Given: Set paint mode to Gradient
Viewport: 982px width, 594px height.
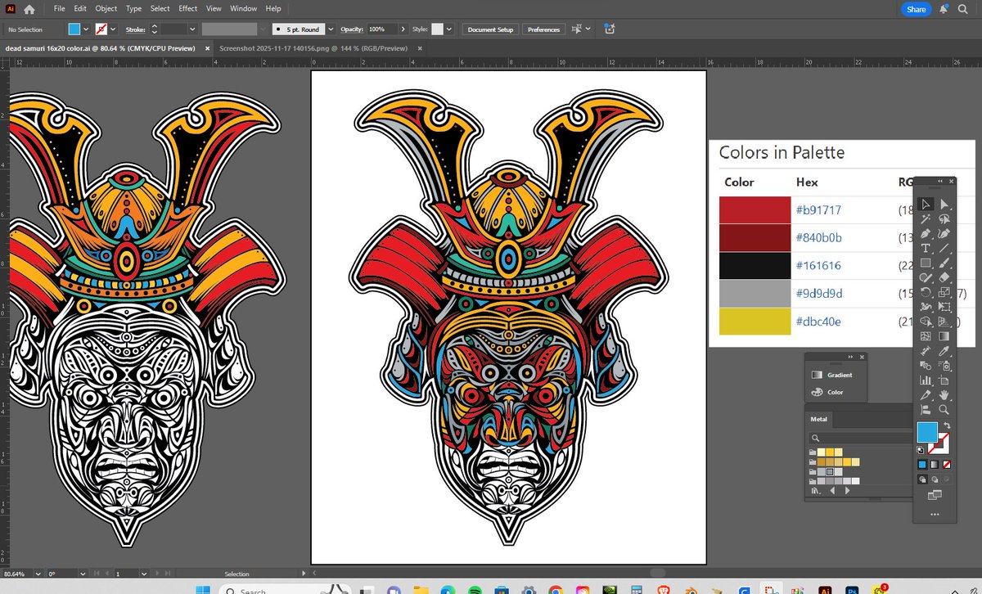Looking at the screenshot, I should pyautogui.click(x=935, y=464).
